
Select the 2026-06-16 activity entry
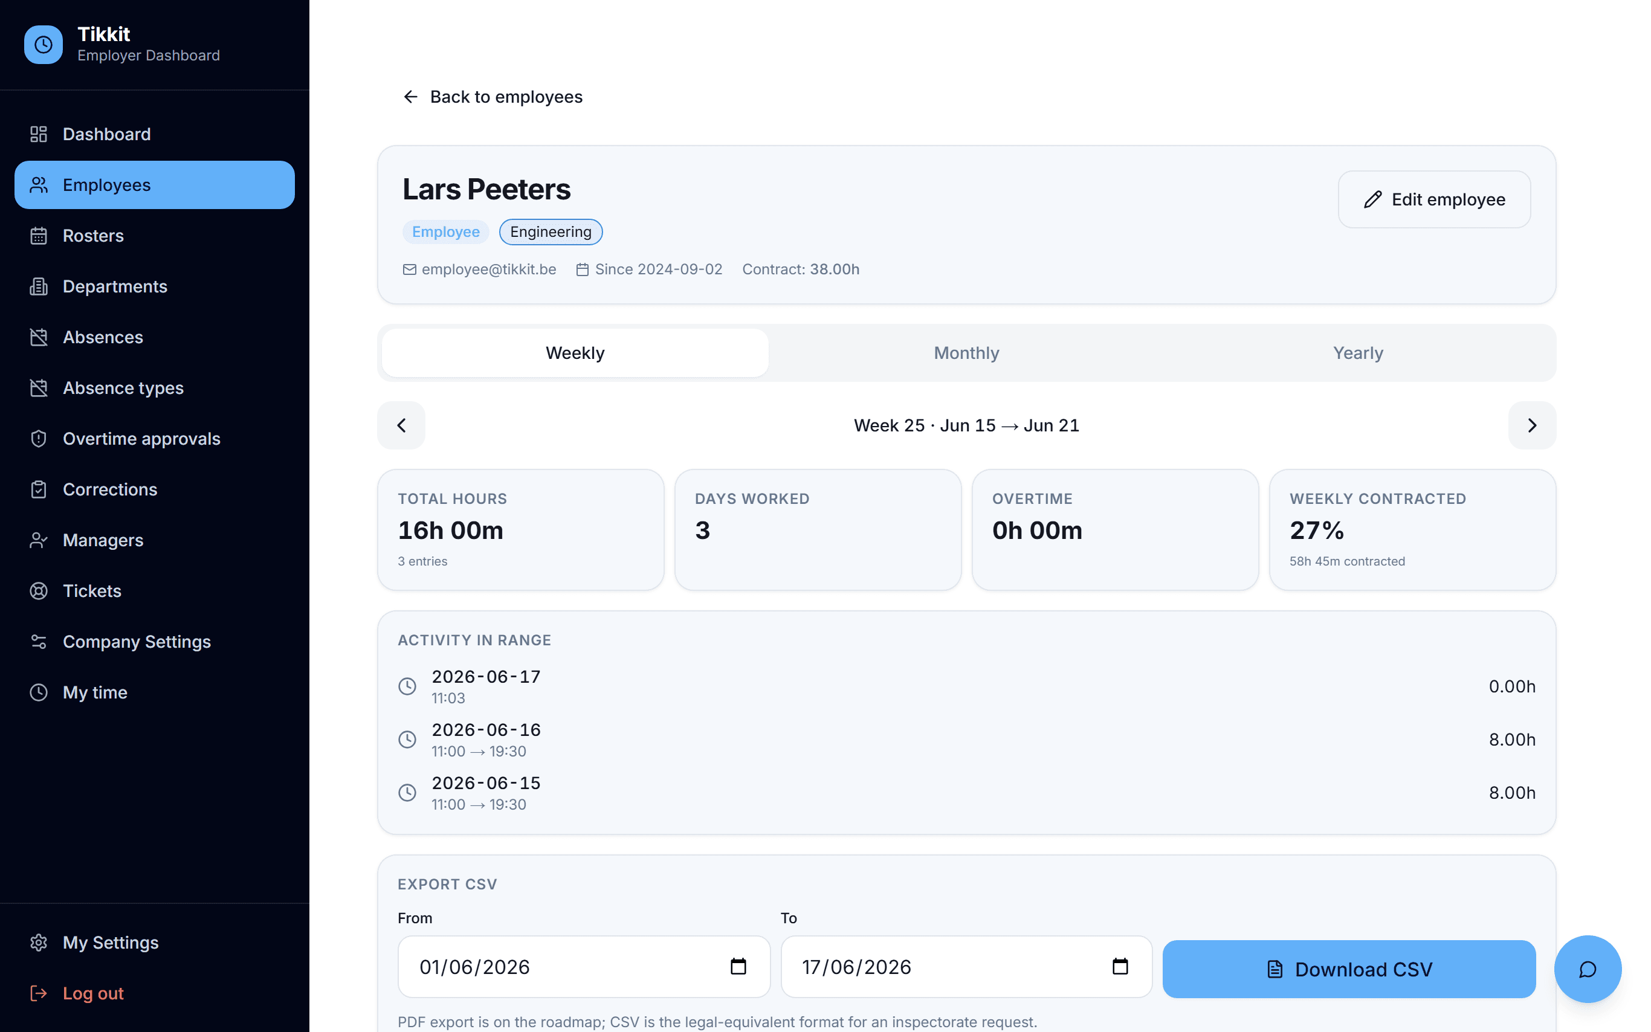[x=966, y=740]
